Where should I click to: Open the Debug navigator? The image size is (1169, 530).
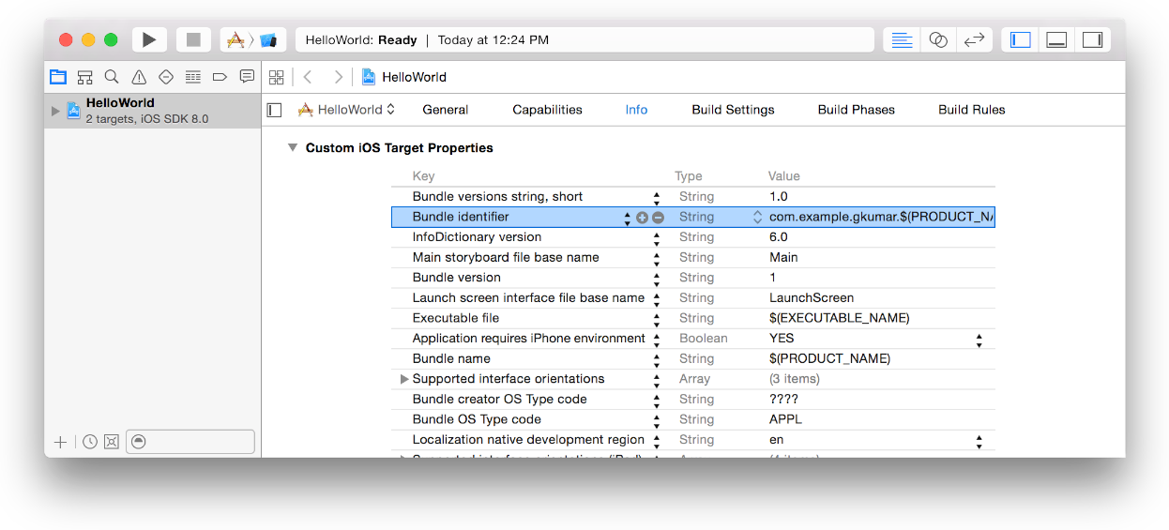[x=192, y=77]
